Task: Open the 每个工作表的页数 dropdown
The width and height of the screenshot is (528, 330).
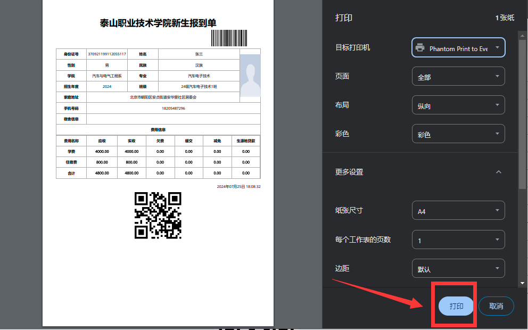Action: (x=458, y=240)
